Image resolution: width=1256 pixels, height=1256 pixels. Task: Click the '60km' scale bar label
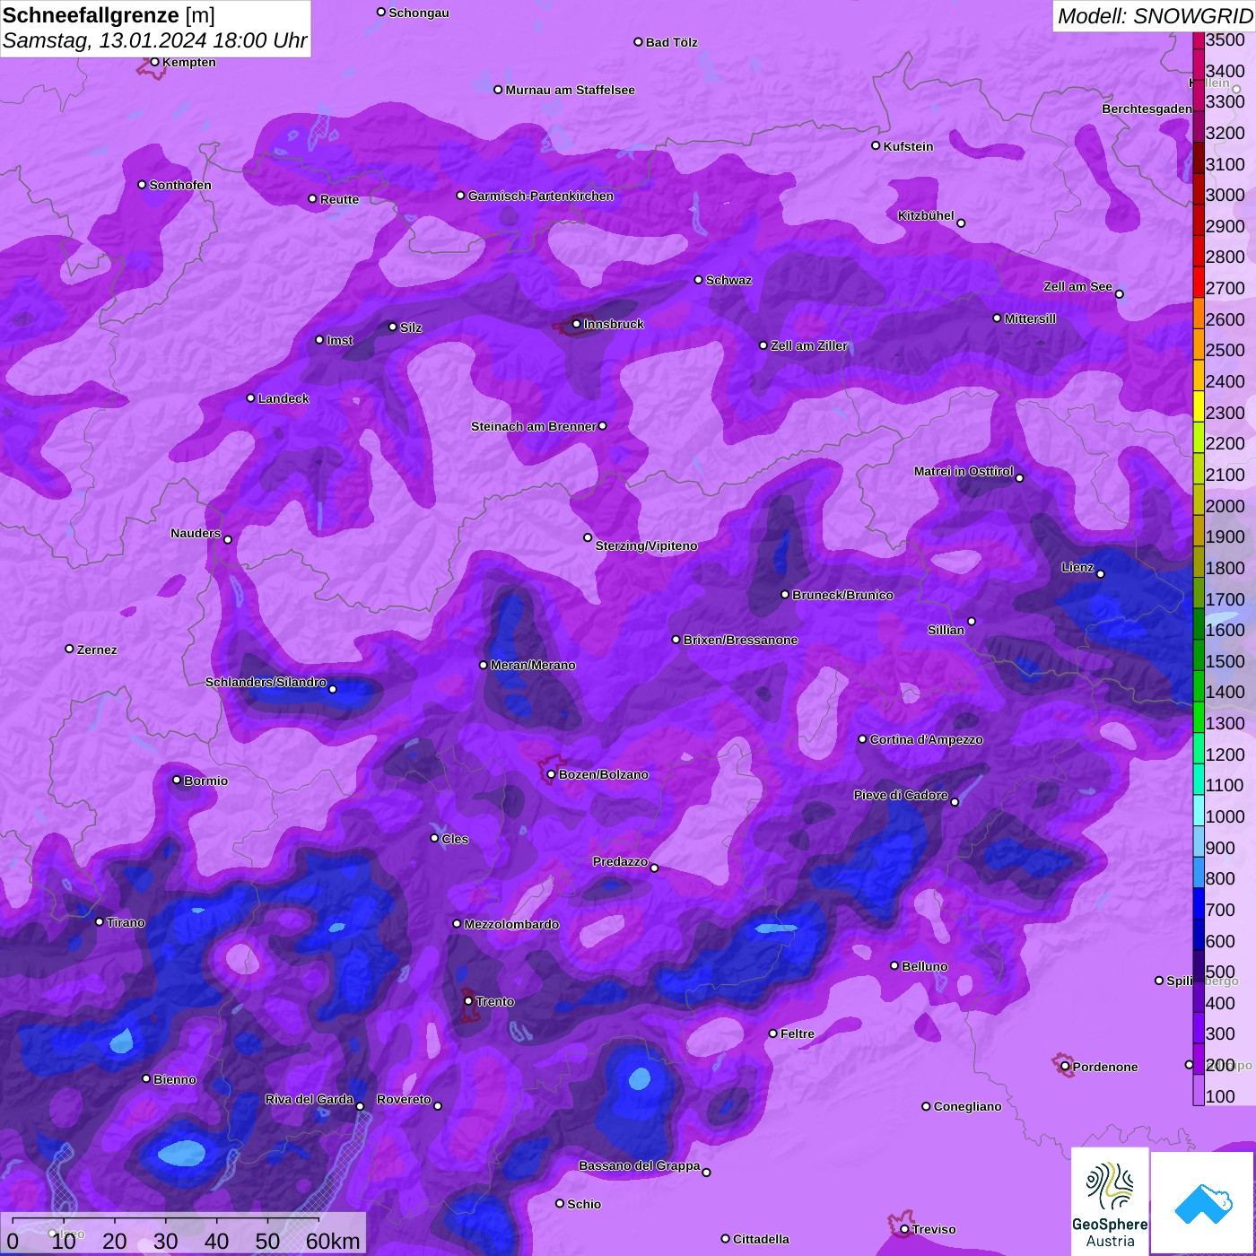click(x=333, y=1241)
